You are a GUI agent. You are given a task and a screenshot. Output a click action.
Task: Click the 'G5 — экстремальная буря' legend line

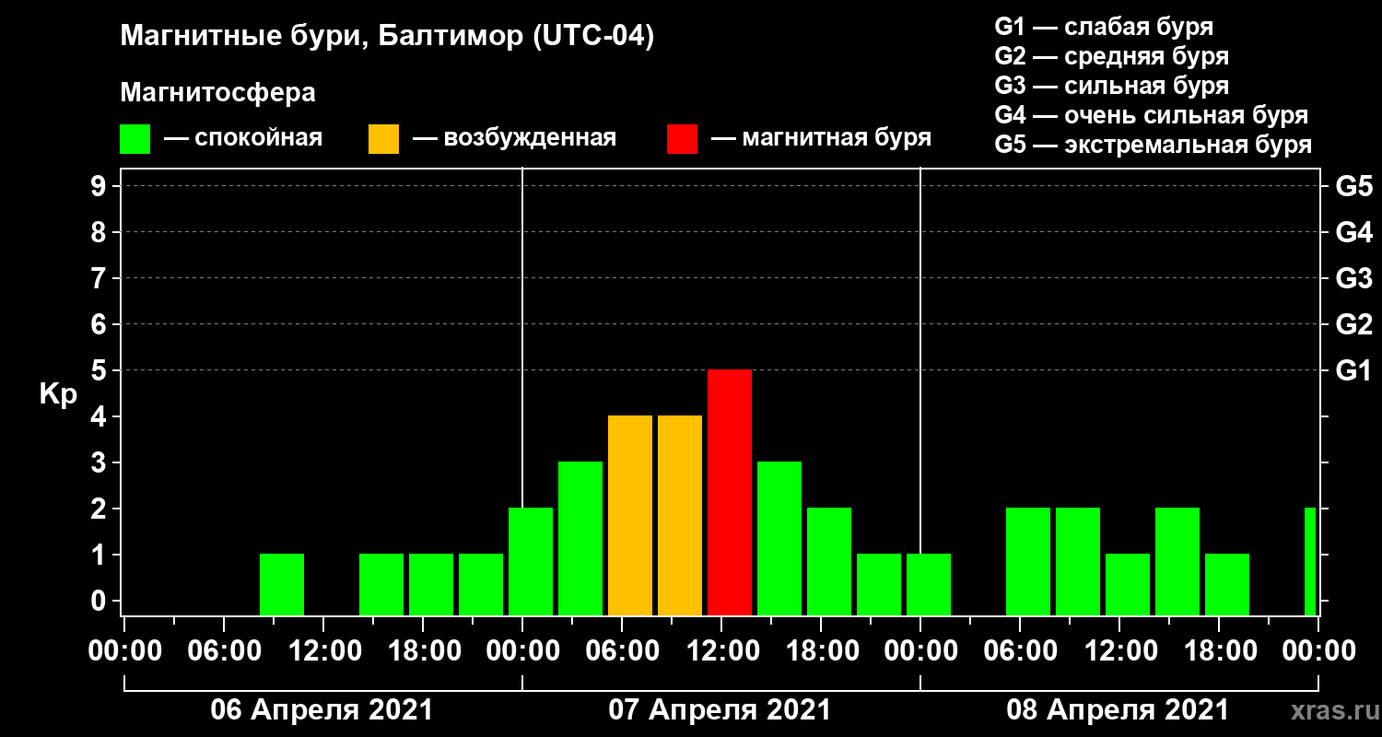click(x=1153, y=146)
